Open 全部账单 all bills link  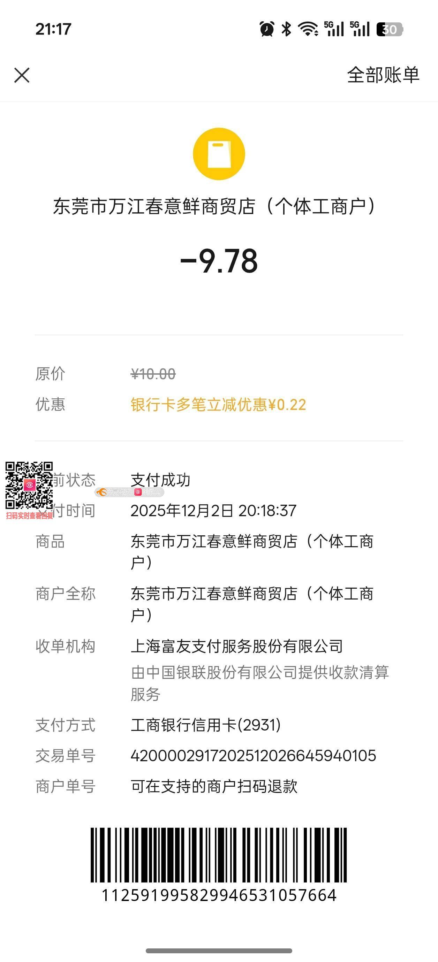pyautogui.click(x=383, y=75)
